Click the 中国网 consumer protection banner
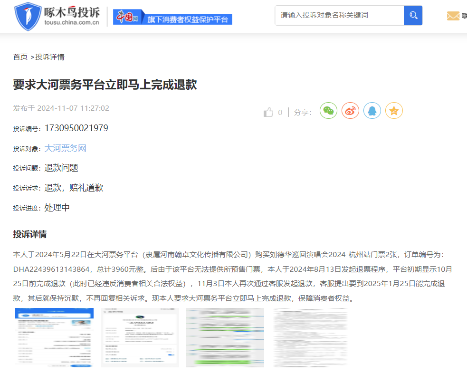The width and height of the screenshot is (467, 384). [172, 17]
